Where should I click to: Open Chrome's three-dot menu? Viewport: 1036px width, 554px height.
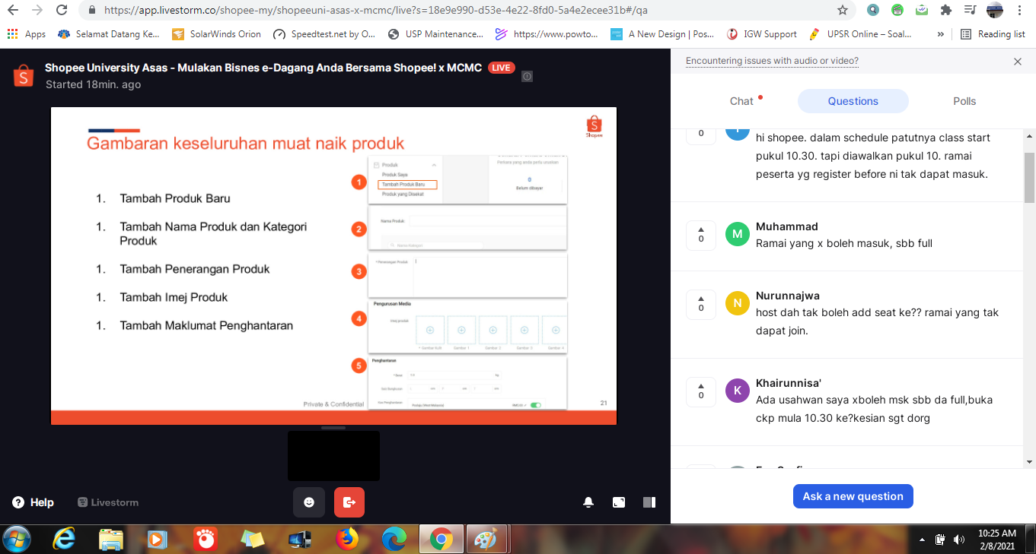[x=1019, y=11]
